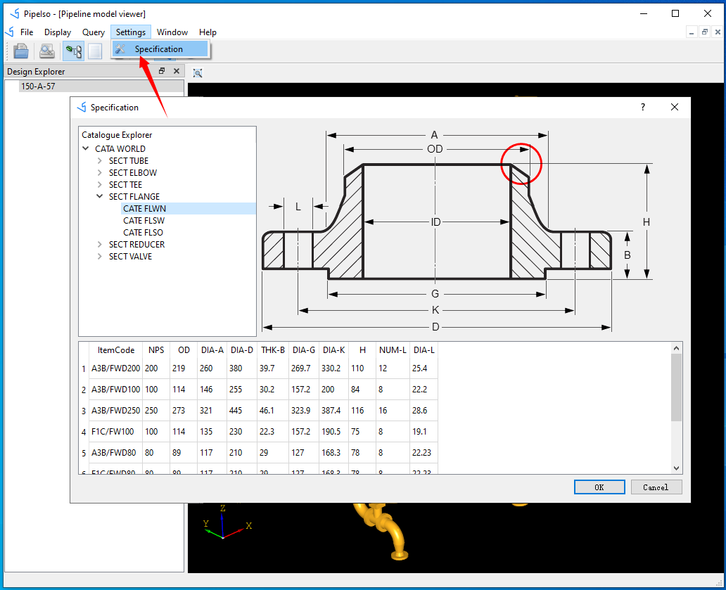This screenshot has height=590, width=726.
Task: Open file with the folder toolbar icon
Action: (21, 51)
